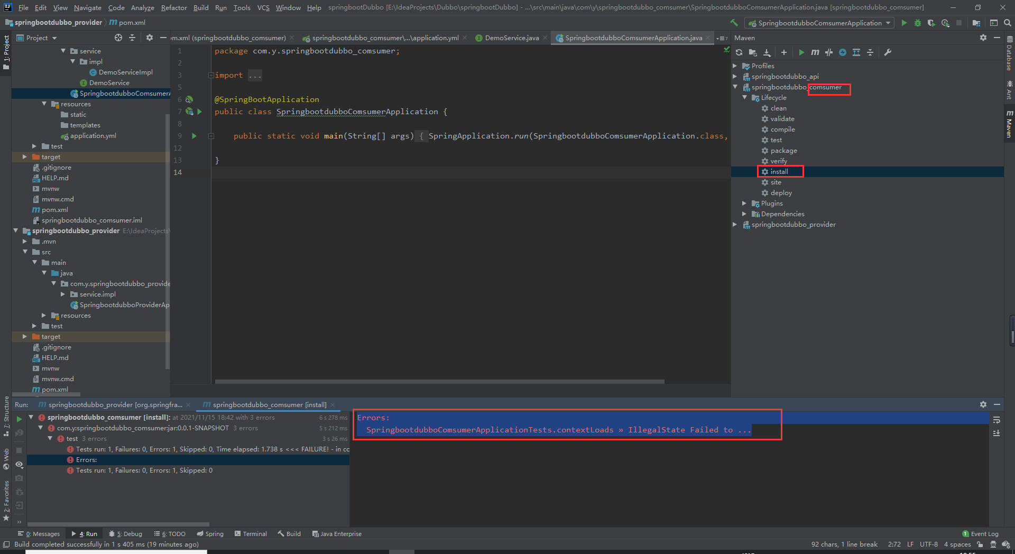Viewport: 1015px width, 554px height.
Task: Open run configuration dropdown
Action: click(x=819, y=23)
